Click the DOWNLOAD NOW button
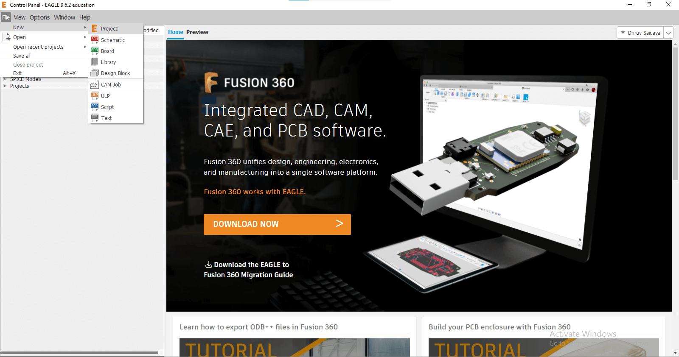The height and width of the screenshot is (357, 679). [277, 224]
